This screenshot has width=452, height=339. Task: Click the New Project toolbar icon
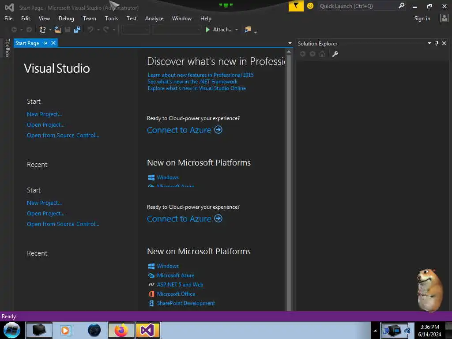[x=43, y=30]
